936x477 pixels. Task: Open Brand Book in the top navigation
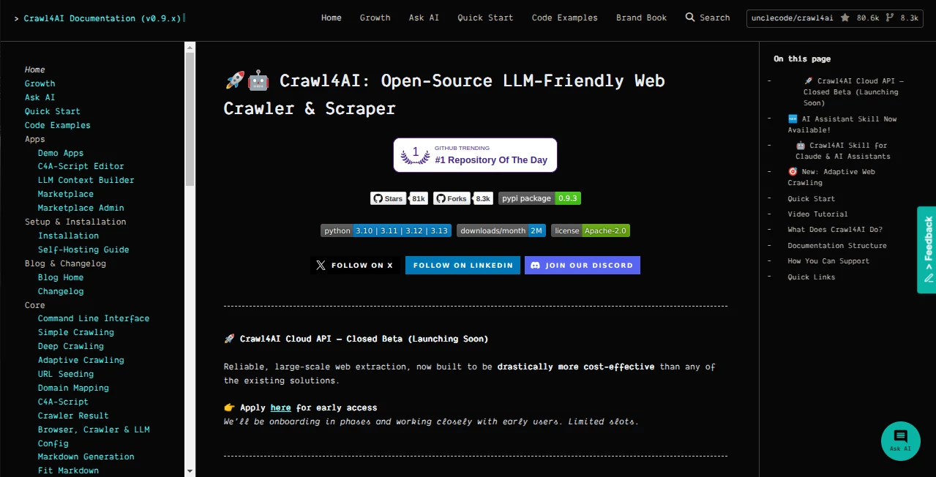point(641,18)
